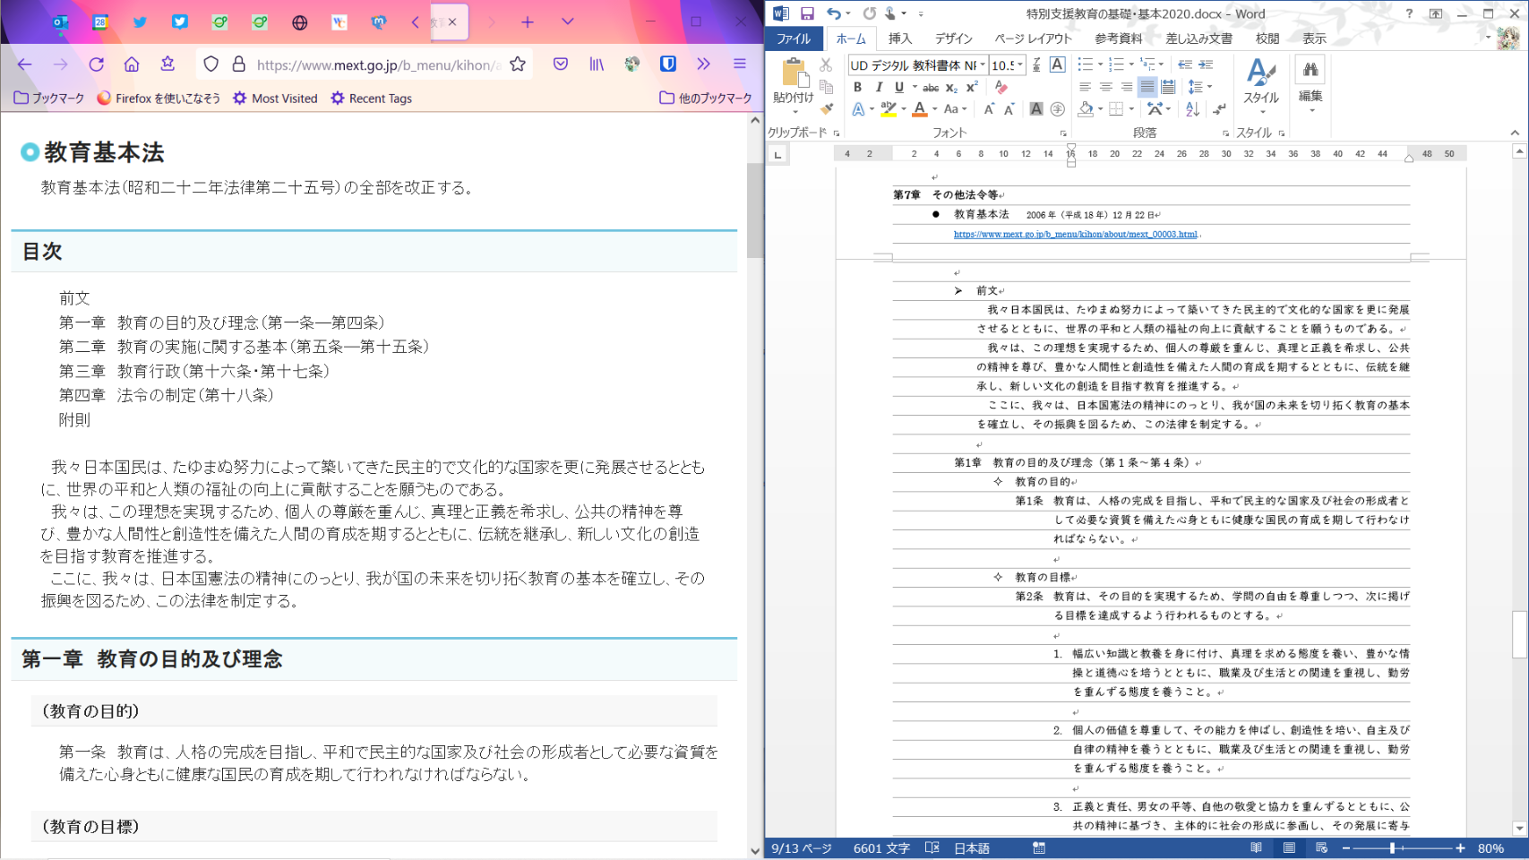Click the Format Painter brush icon

pyautogui.click(x=827, y=108)
